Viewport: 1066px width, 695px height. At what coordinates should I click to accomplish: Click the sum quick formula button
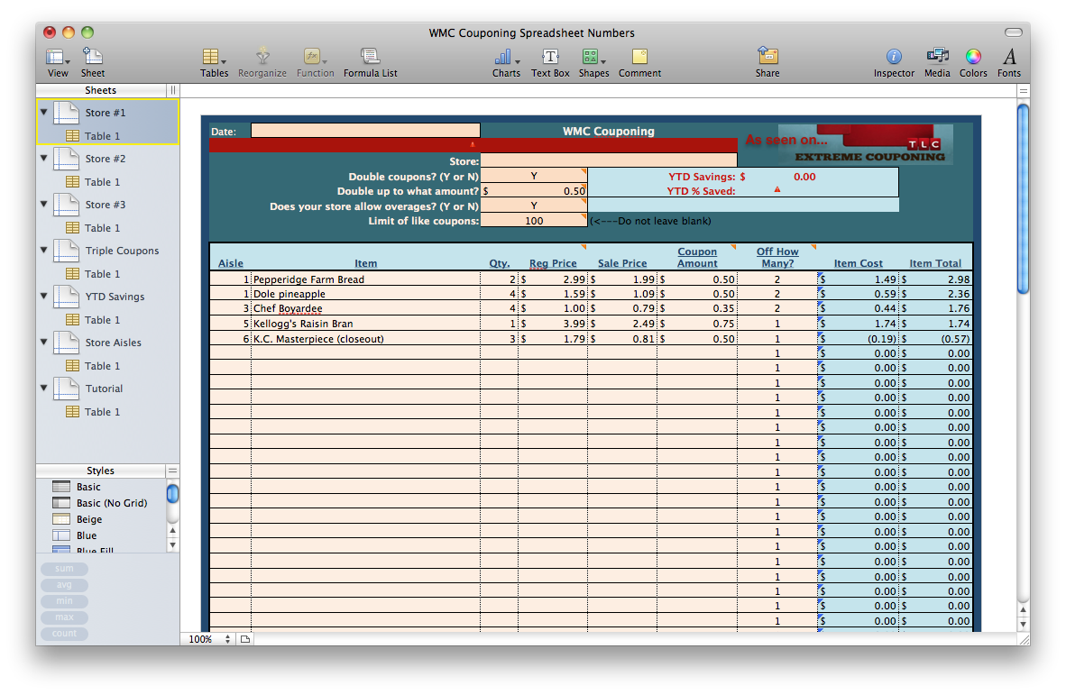pos(65,569)
